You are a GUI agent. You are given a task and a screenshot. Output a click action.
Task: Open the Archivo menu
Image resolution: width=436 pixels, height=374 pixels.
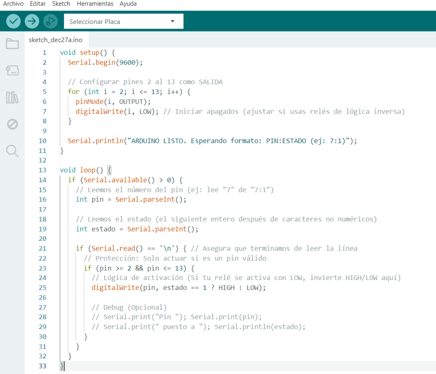click(13, 4)
